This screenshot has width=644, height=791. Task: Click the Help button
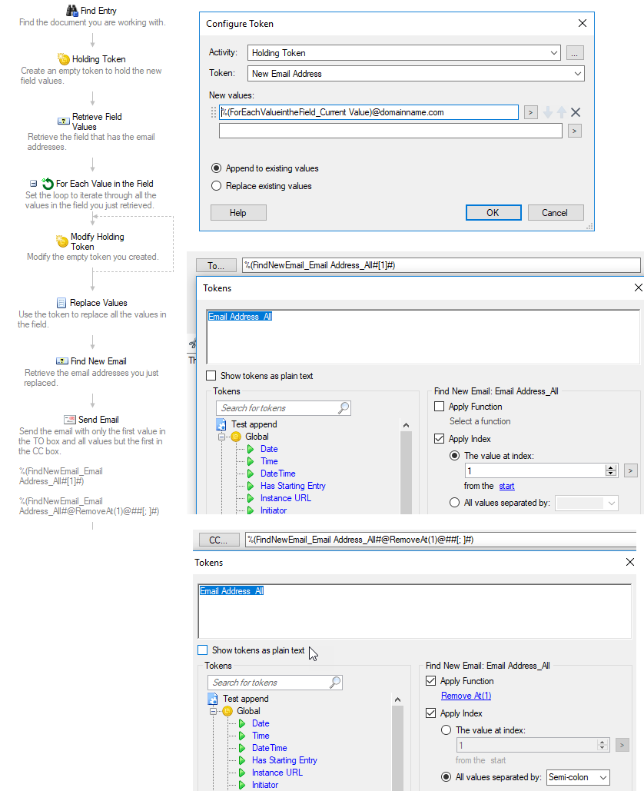pos(238,213)
